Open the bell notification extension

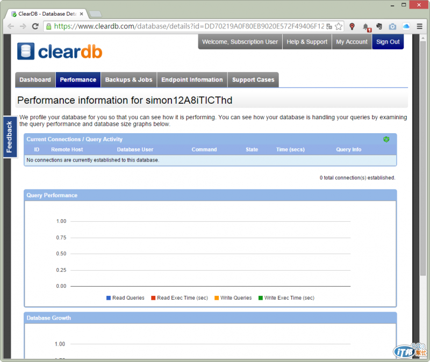[367, 27]
